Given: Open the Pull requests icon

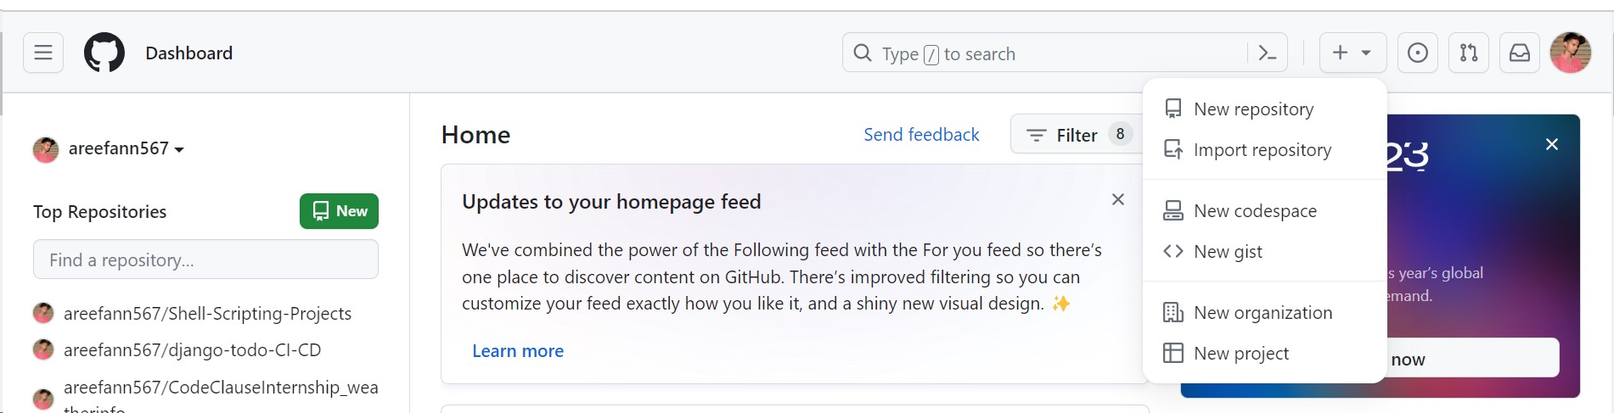Looking at the screenshot, I should tap(1469, 53).
